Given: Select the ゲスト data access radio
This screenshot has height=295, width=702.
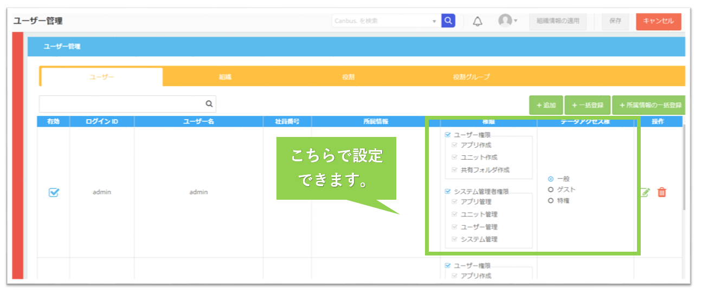Looking at the screenshot, I should (551, 189).
